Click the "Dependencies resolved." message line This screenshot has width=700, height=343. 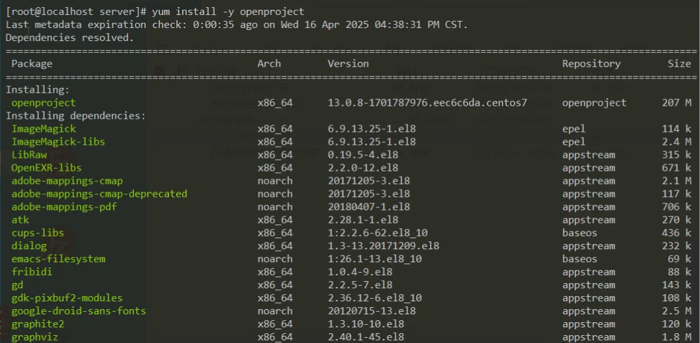pyautogui.click(x=70, y=38)
